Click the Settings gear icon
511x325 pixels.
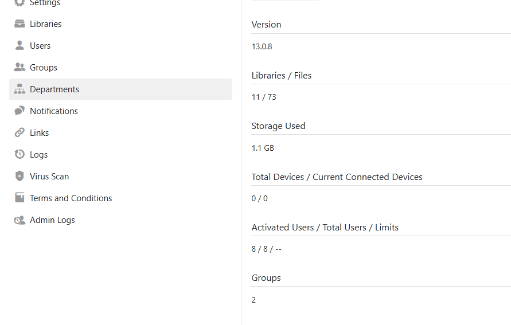(19, 3)
